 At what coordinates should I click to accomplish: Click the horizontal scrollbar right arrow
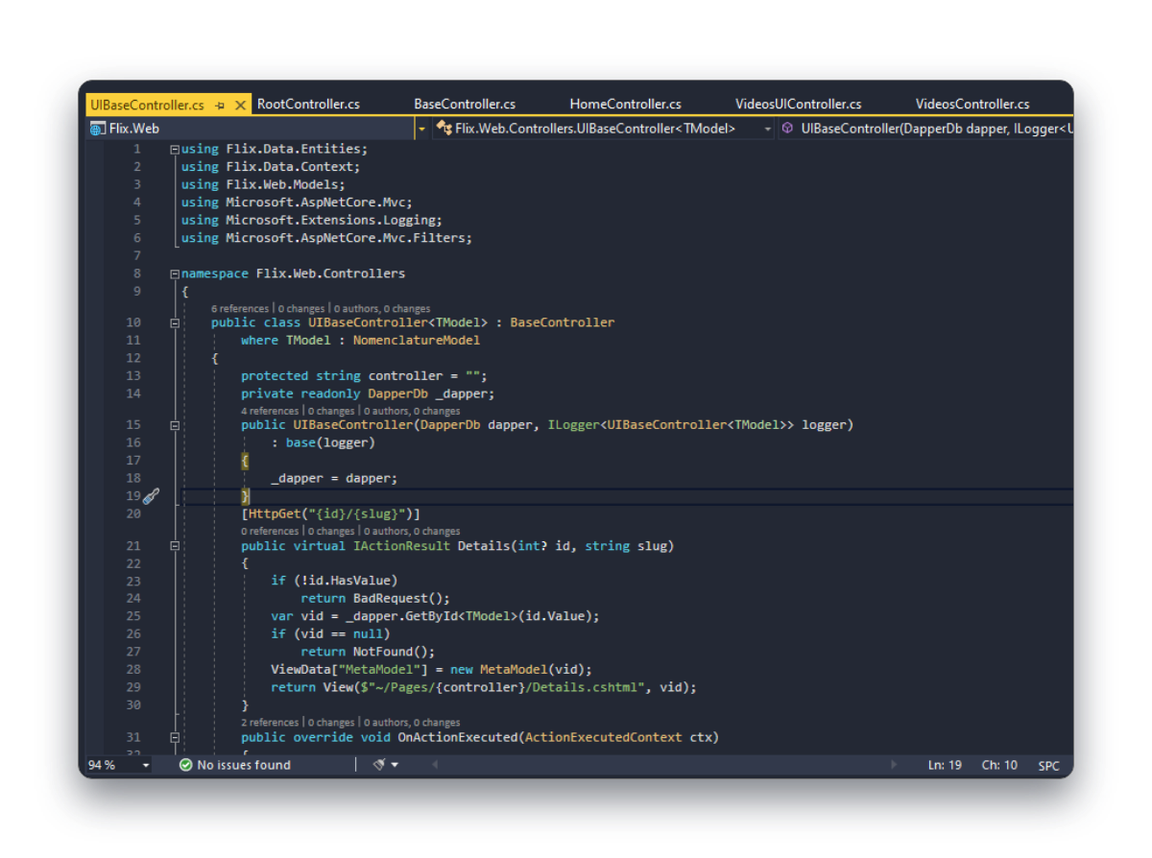click(895, 765)
